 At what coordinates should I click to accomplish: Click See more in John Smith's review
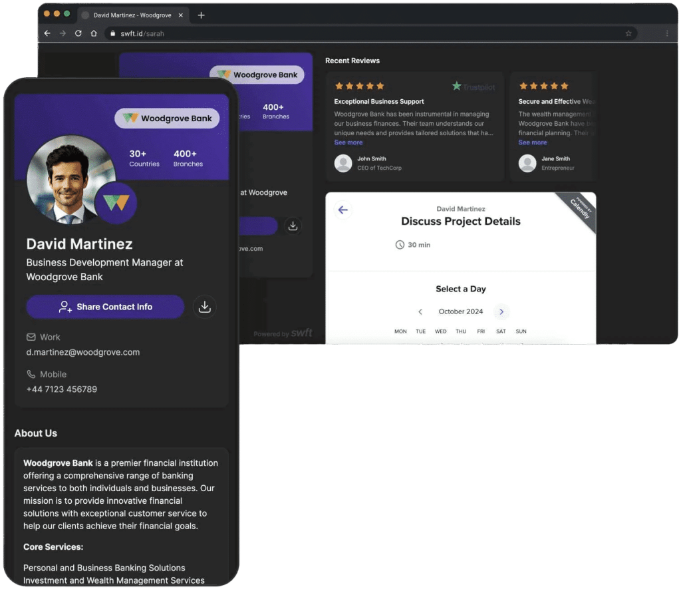click(x=348, y=142)
